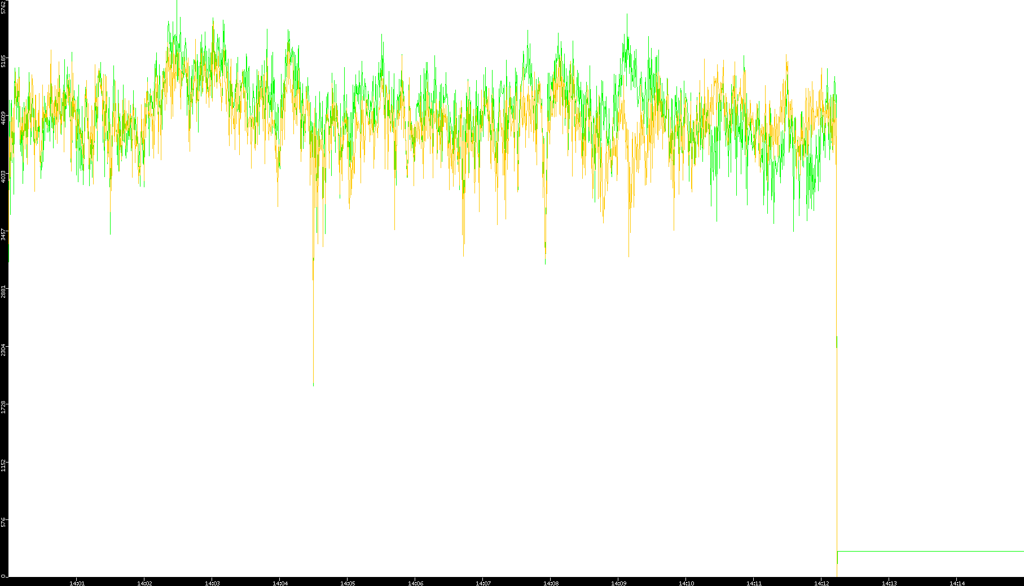
Task: Click the 1152 y-axis label
Action: pos(4,465)
